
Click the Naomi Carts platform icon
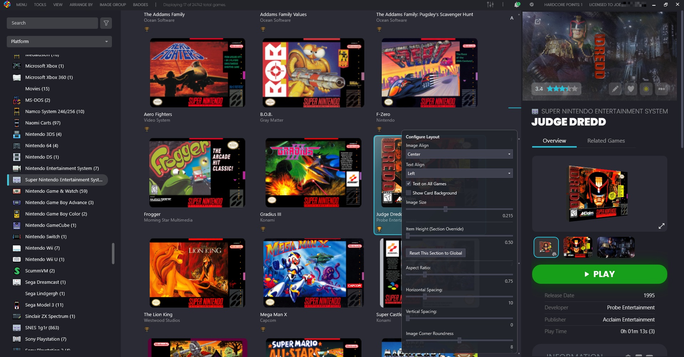coord(17,123)
